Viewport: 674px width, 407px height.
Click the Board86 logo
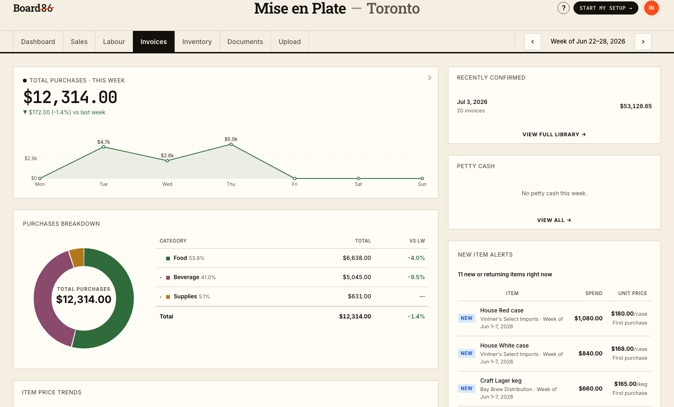coord(33,8)
